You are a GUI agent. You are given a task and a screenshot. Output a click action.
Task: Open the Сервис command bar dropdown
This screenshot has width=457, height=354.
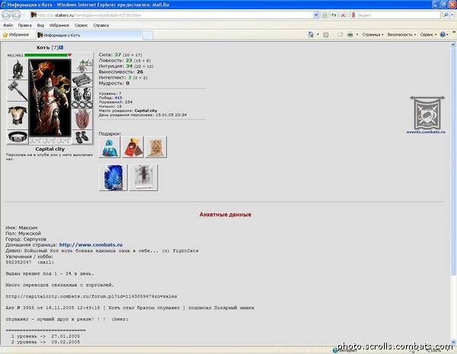[428, 35]
